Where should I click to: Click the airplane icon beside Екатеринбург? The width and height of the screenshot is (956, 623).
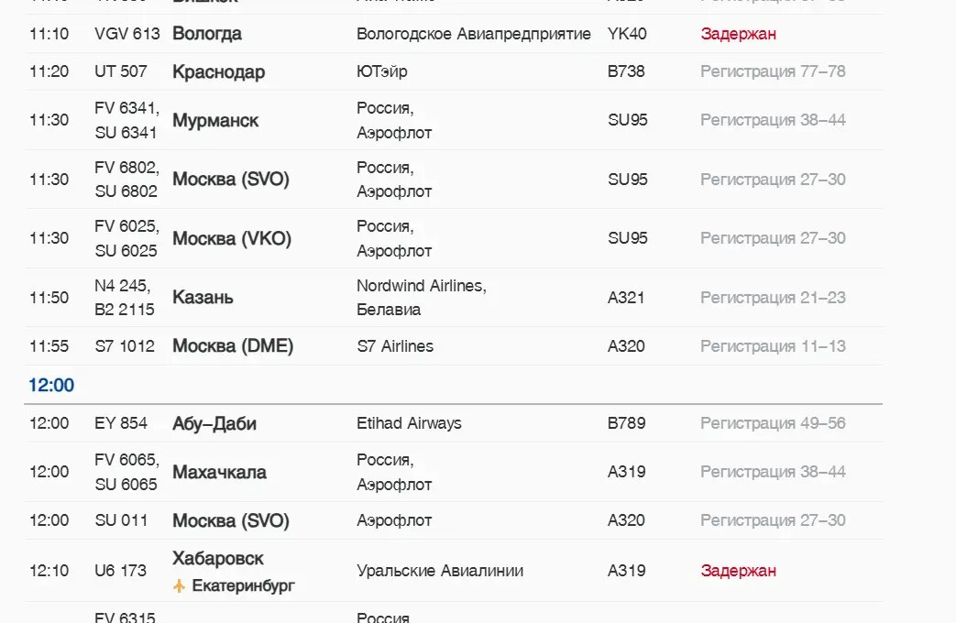(x=179, y=585)
